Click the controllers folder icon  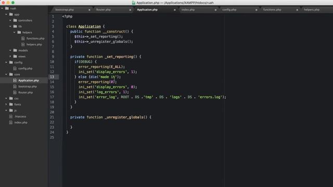pos(15,20)
